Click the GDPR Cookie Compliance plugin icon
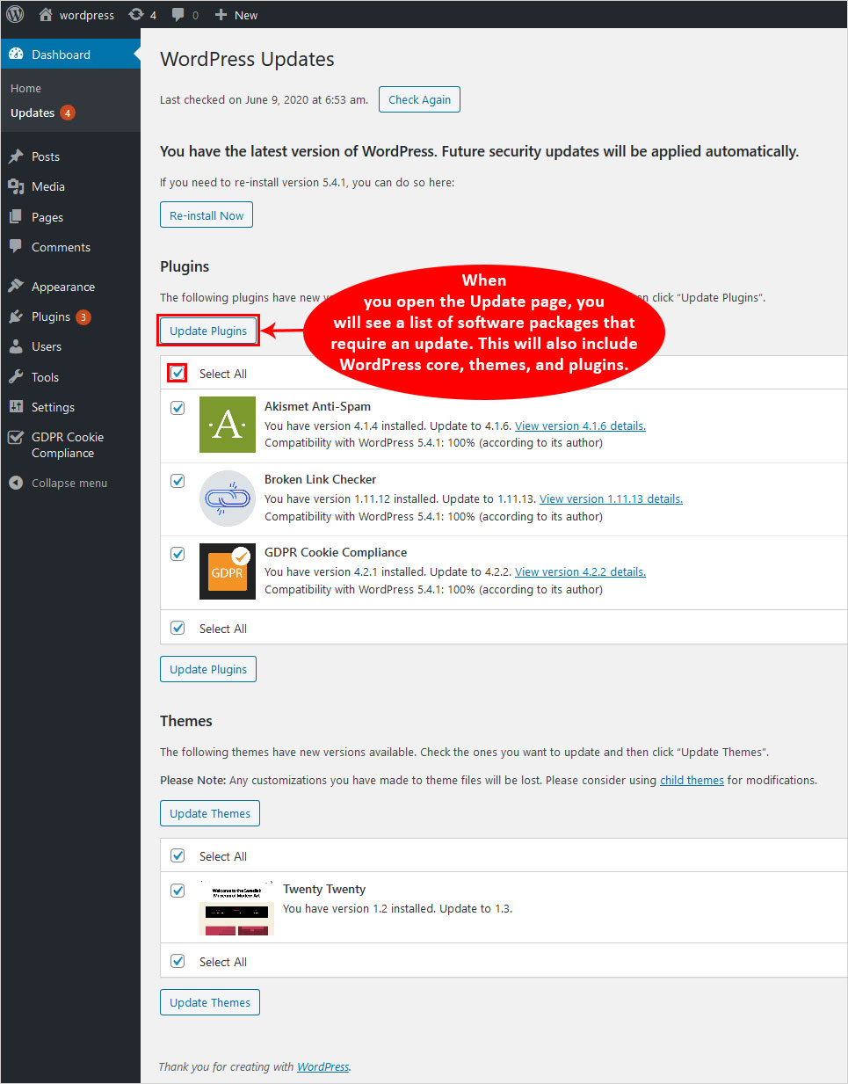 click(x=227, y=571)
